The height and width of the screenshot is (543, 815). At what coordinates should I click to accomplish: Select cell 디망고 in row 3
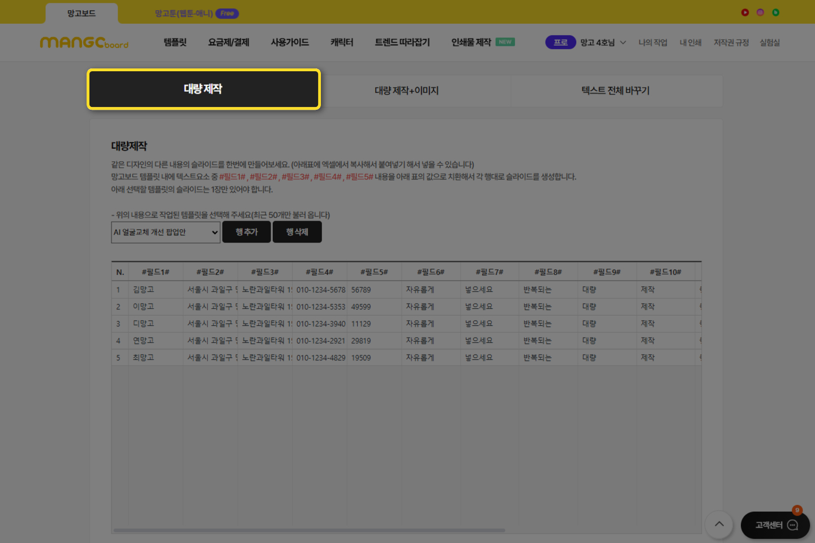click(x=156, y=324)
